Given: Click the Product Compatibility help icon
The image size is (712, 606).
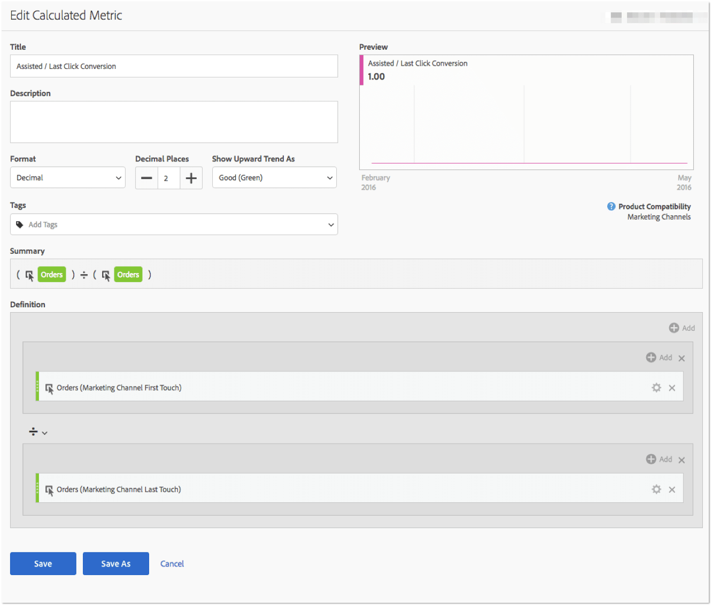Looking at the screenshot, I should (611, 206).
